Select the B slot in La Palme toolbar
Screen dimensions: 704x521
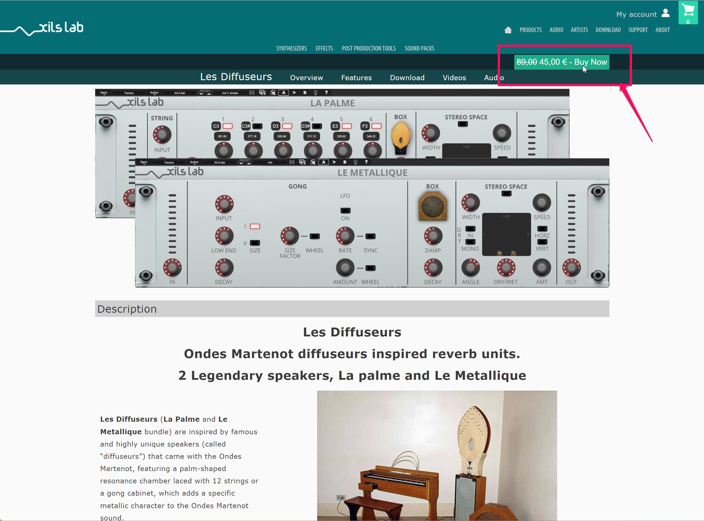305,92
